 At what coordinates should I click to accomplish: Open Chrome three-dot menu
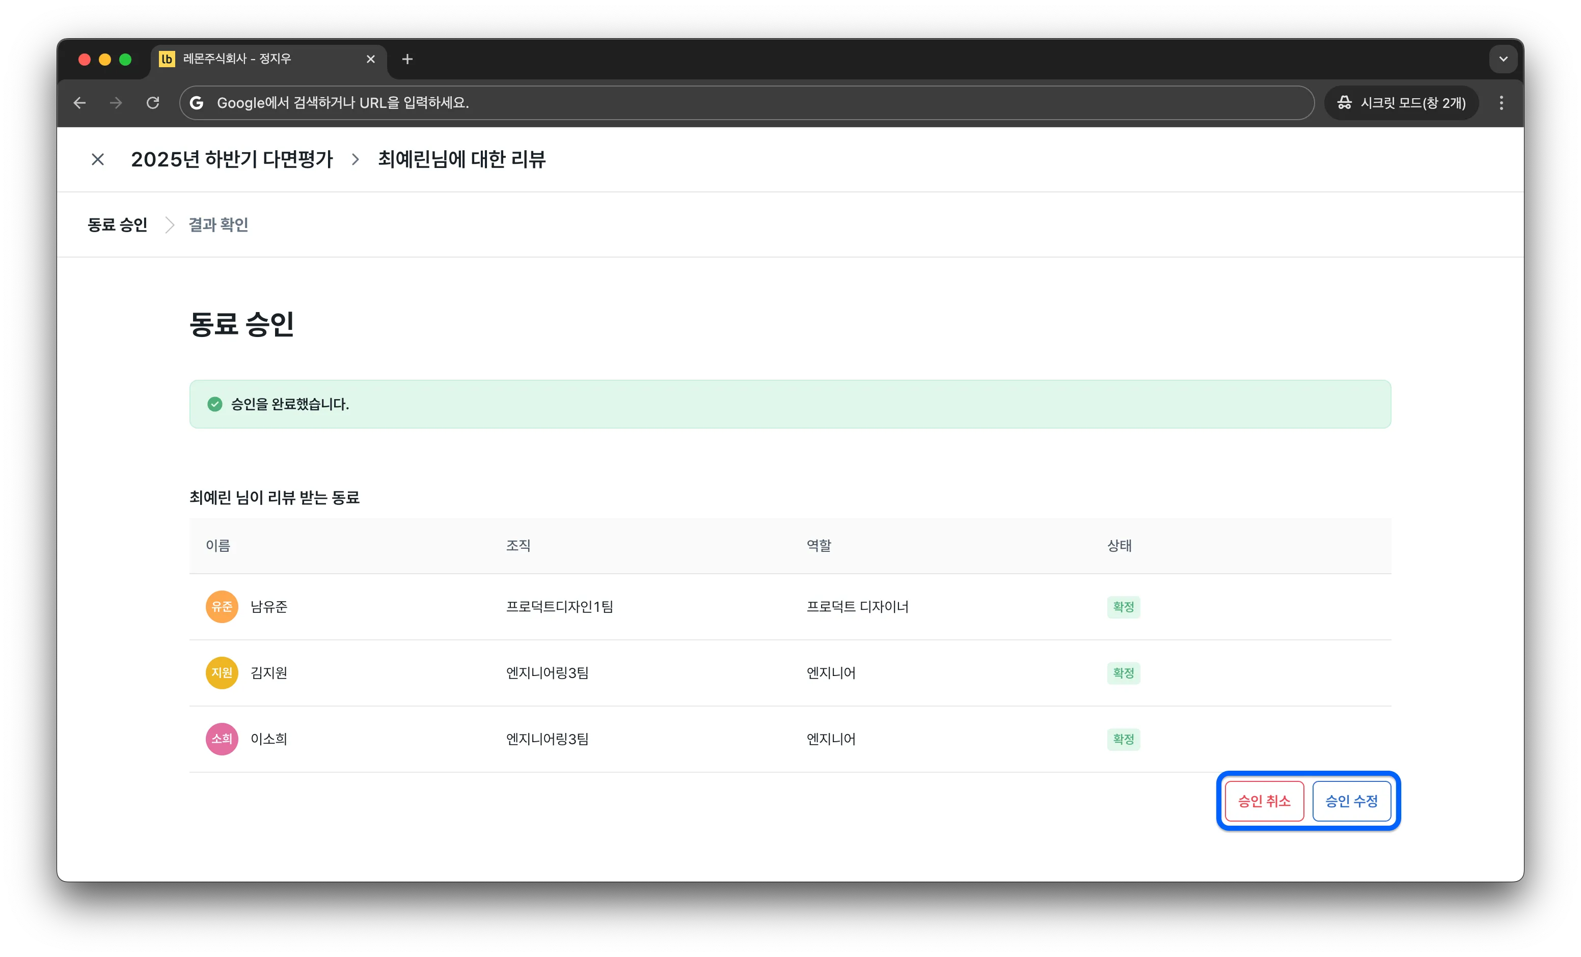[1501, 103]
